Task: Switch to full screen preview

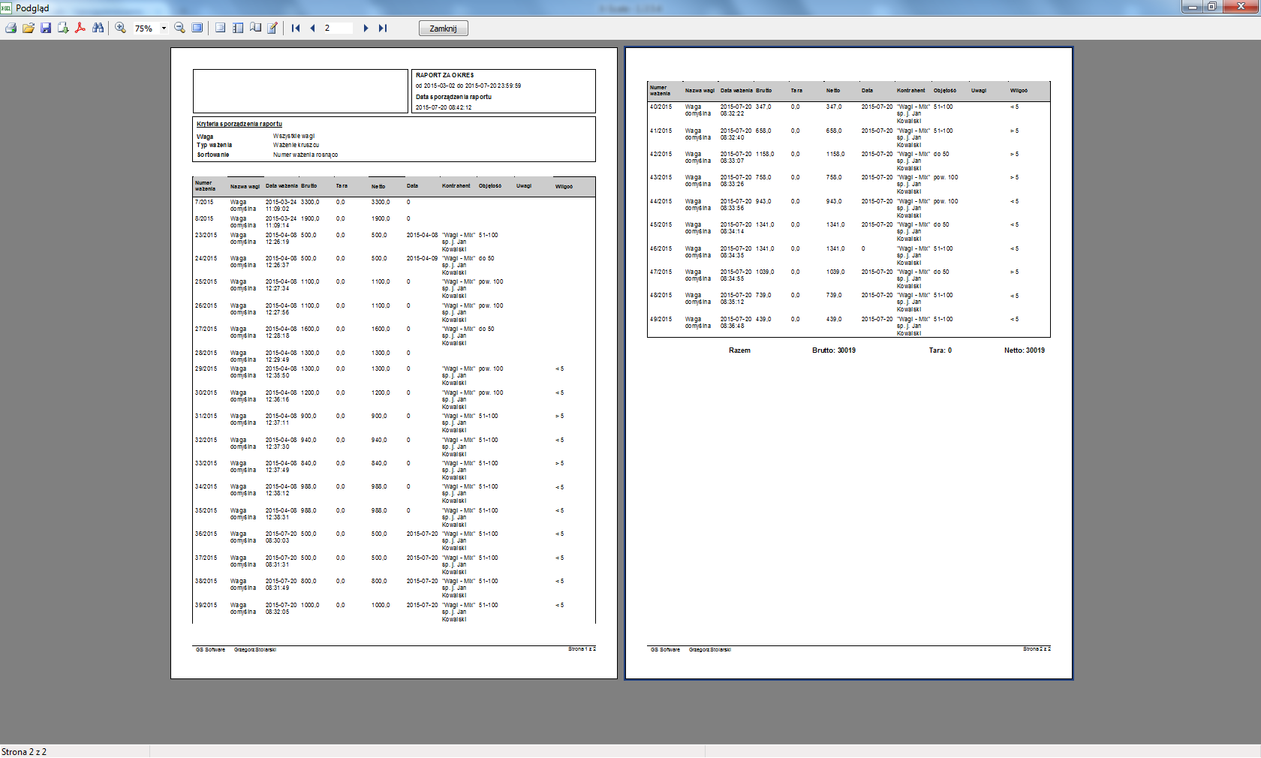Action: 197,28
